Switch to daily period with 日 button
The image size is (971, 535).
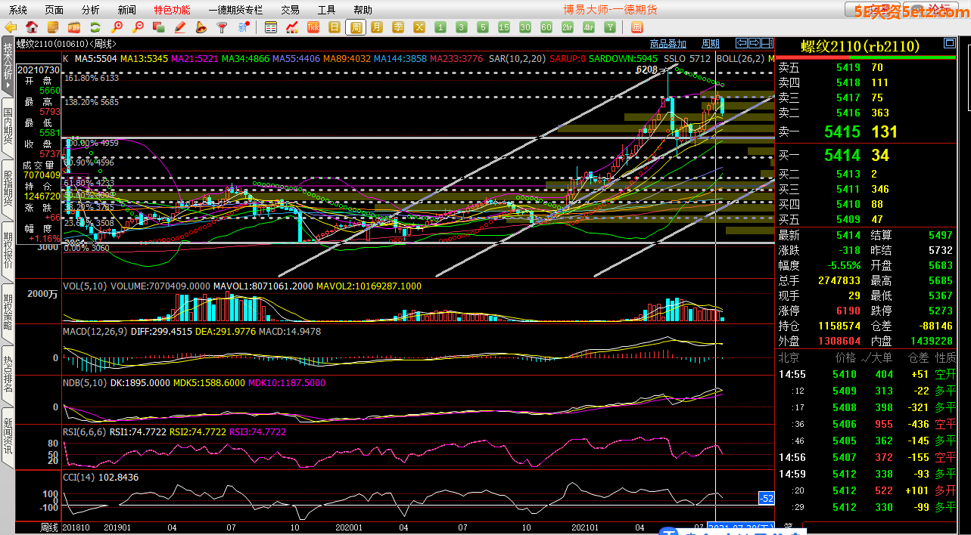[335, 27]
